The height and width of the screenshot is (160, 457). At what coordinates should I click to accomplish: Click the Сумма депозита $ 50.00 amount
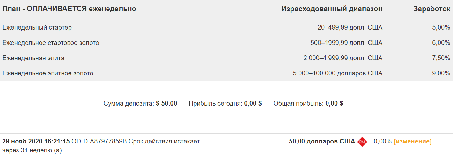(166, 103)
